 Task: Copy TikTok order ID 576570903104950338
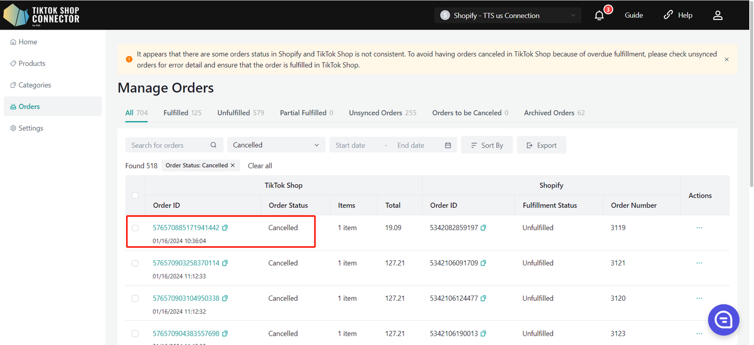click(x=225, y=298)
